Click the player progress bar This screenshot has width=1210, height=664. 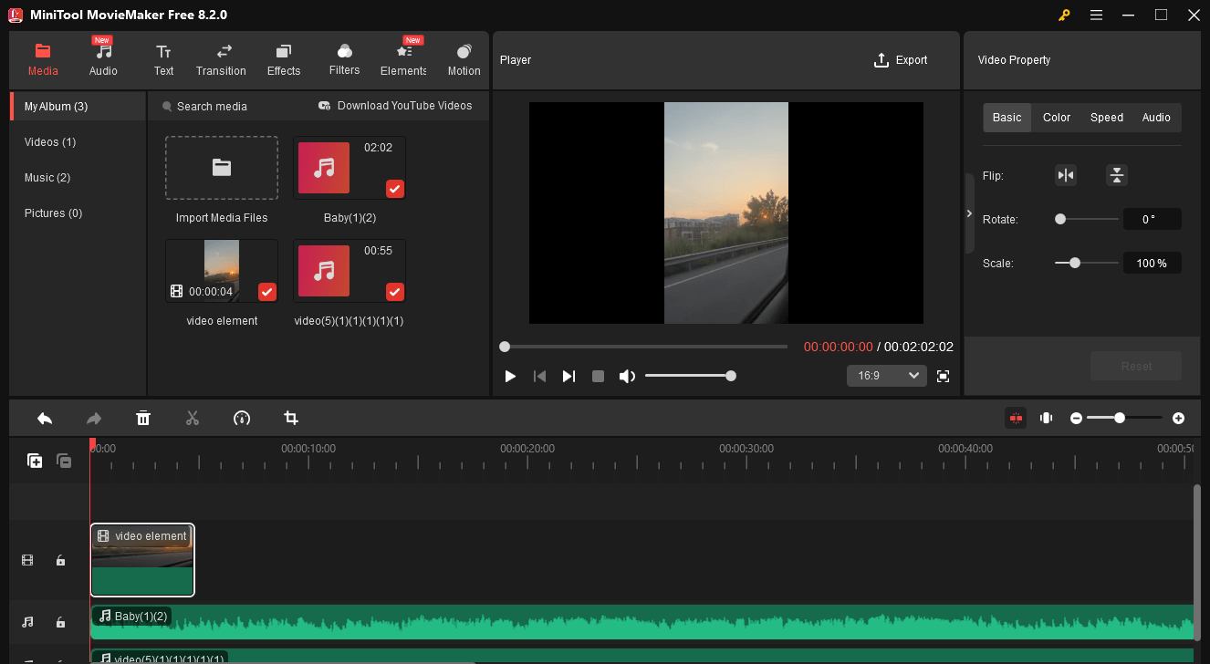click(643, 347)
